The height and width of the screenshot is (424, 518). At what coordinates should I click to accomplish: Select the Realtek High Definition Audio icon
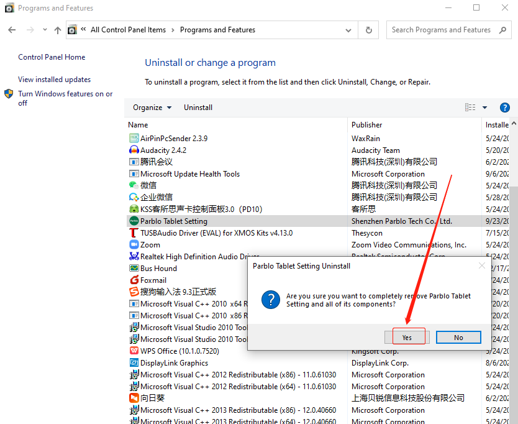134,256
